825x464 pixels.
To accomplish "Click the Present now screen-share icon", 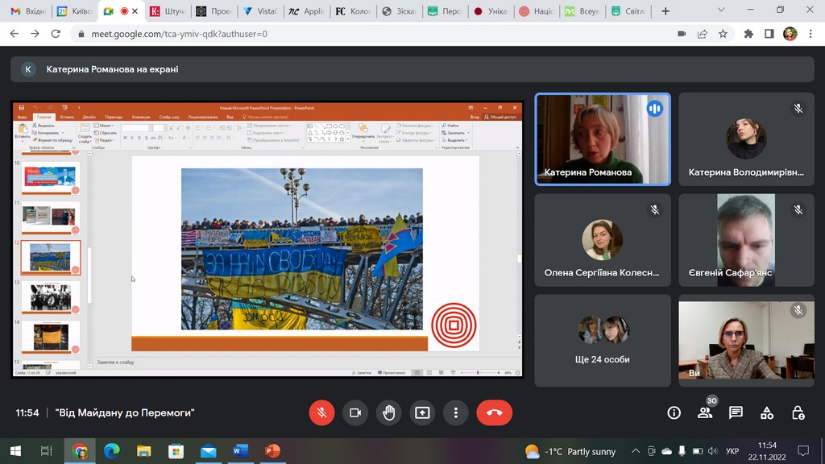I will click(x=422, y=412).
